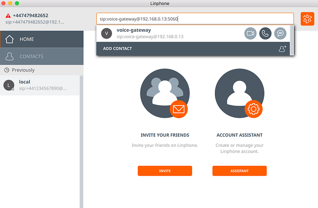The height and width of the screenshot is (208, 318).
Task: Click the sip:voice-gateway@192.168.0.13 result address
Action: coord(150,37)
